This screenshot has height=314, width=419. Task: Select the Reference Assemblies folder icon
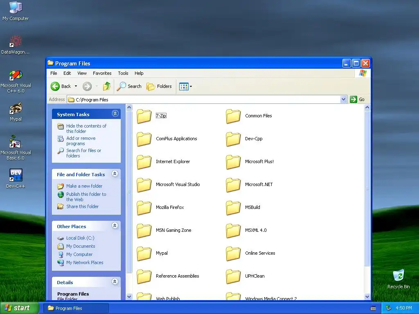pos(144,276)
